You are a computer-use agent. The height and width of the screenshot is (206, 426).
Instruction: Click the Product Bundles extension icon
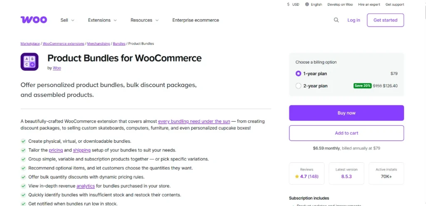point(30,62)
